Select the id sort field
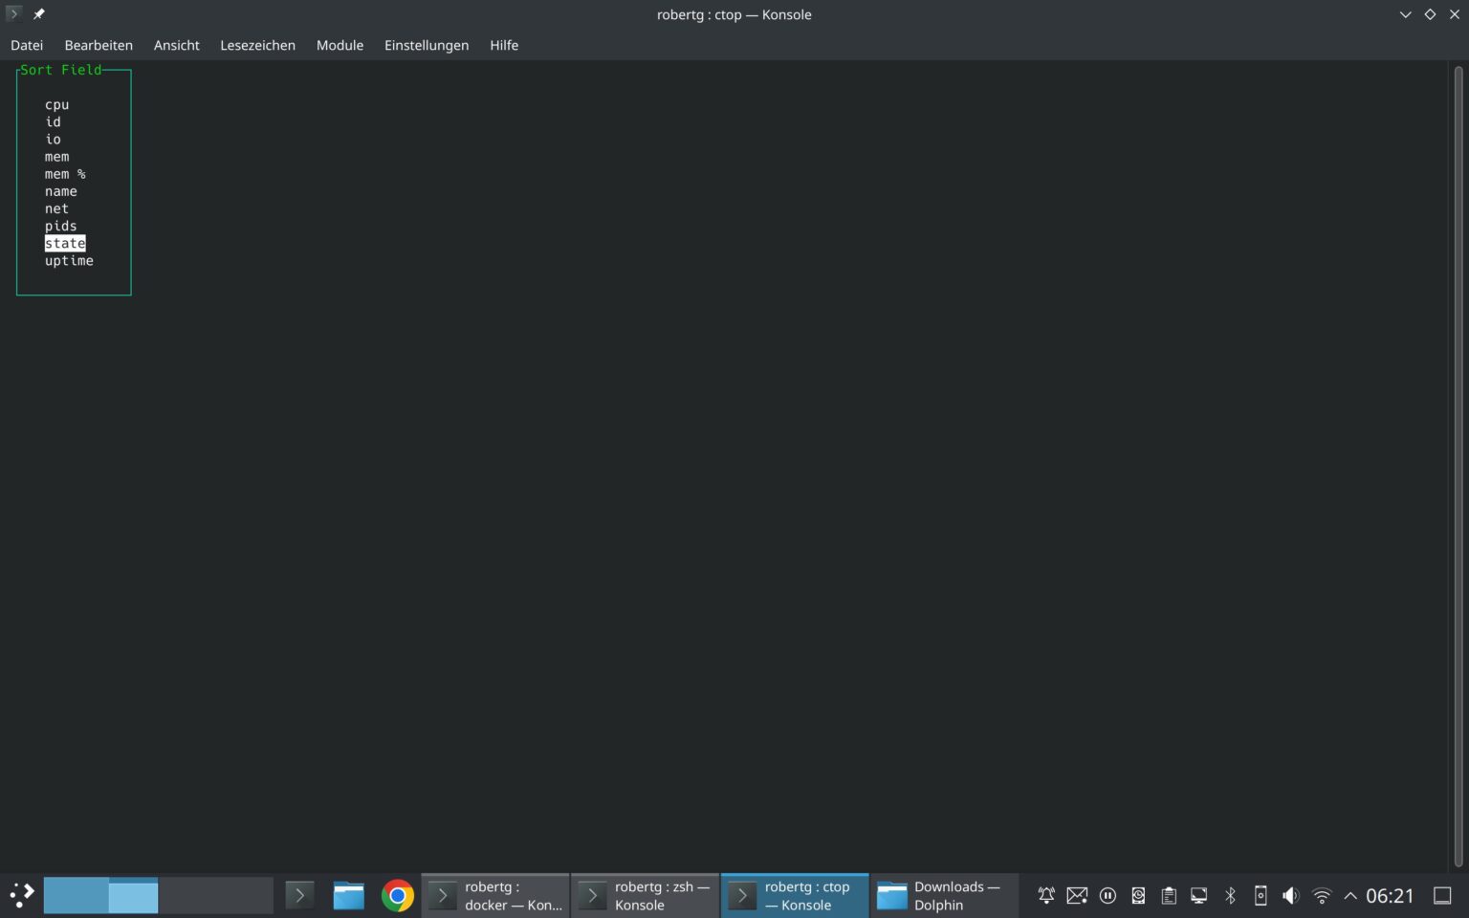This screenshot has height=918, width=1469. coord(54,121)
